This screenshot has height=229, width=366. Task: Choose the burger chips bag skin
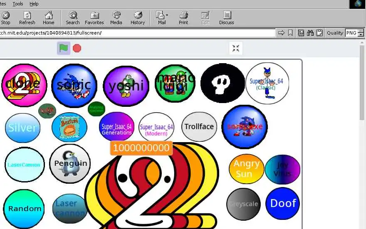pyautogui.click(x=69, y=127)
